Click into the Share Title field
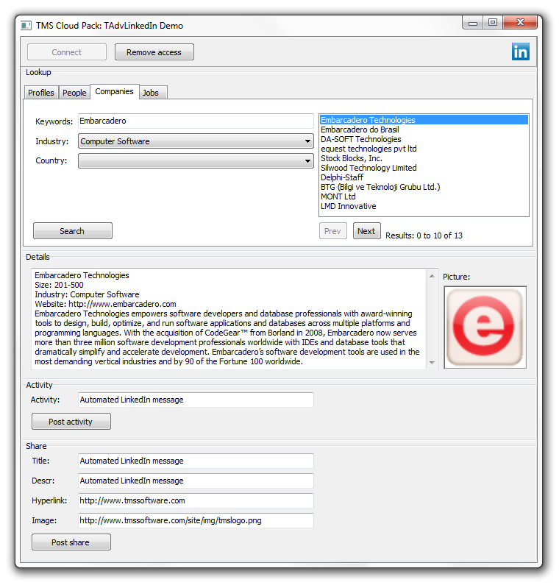The image size is (559, 588). 196,461
